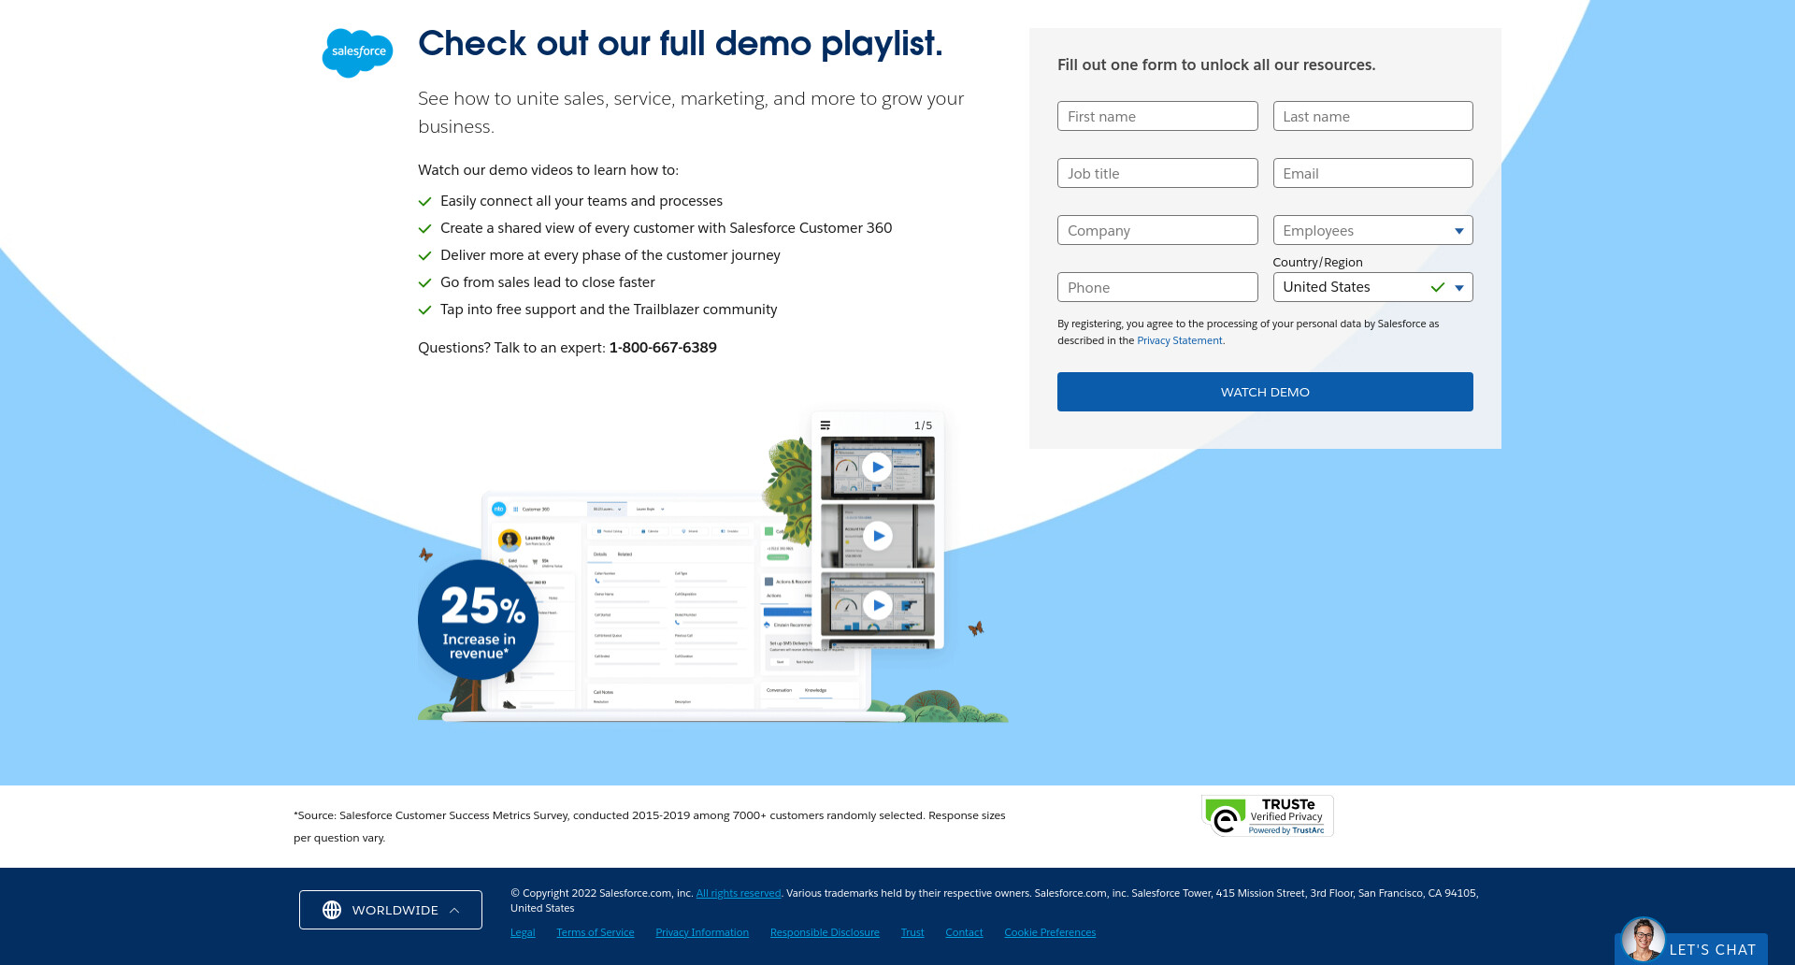
Task: Start a chat with Let's Chat
Action: click(1691, 948)
